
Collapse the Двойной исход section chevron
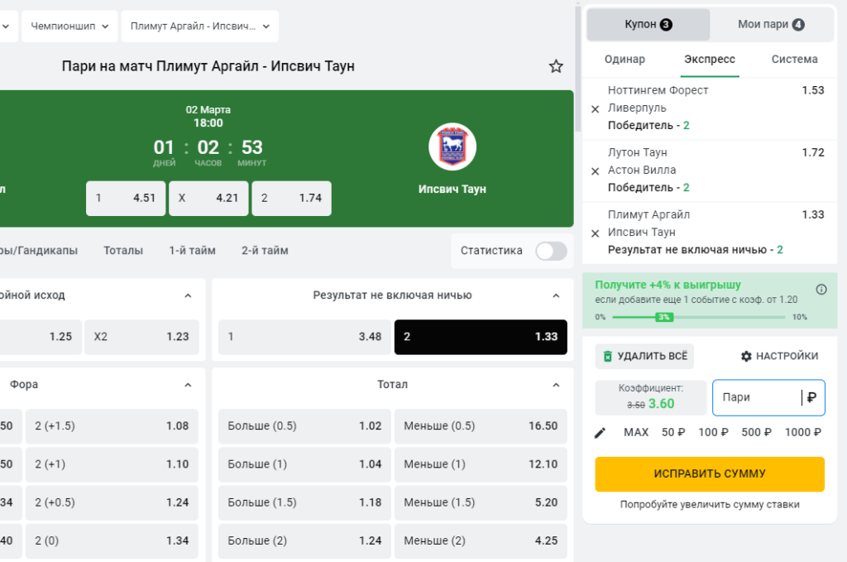click(188, 295)
